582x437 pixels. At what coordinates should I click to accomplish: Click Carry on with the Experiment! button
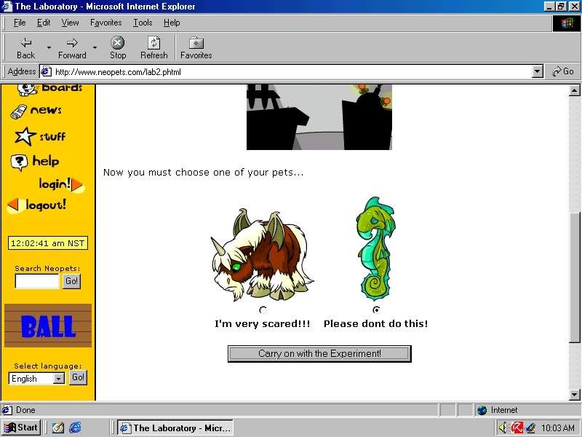click(319, 353)
